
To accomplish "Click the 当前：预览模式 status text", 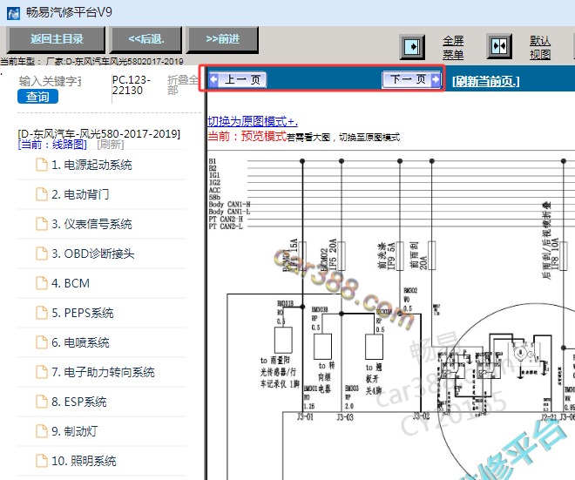I will 247,137.
